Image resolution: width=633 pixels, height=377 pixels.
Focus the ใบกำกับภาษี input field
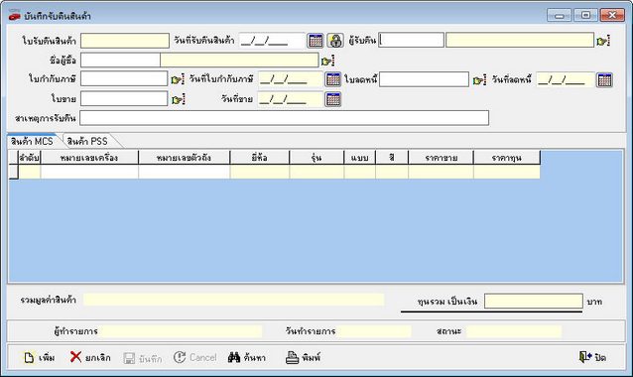[x=124, y=78]
